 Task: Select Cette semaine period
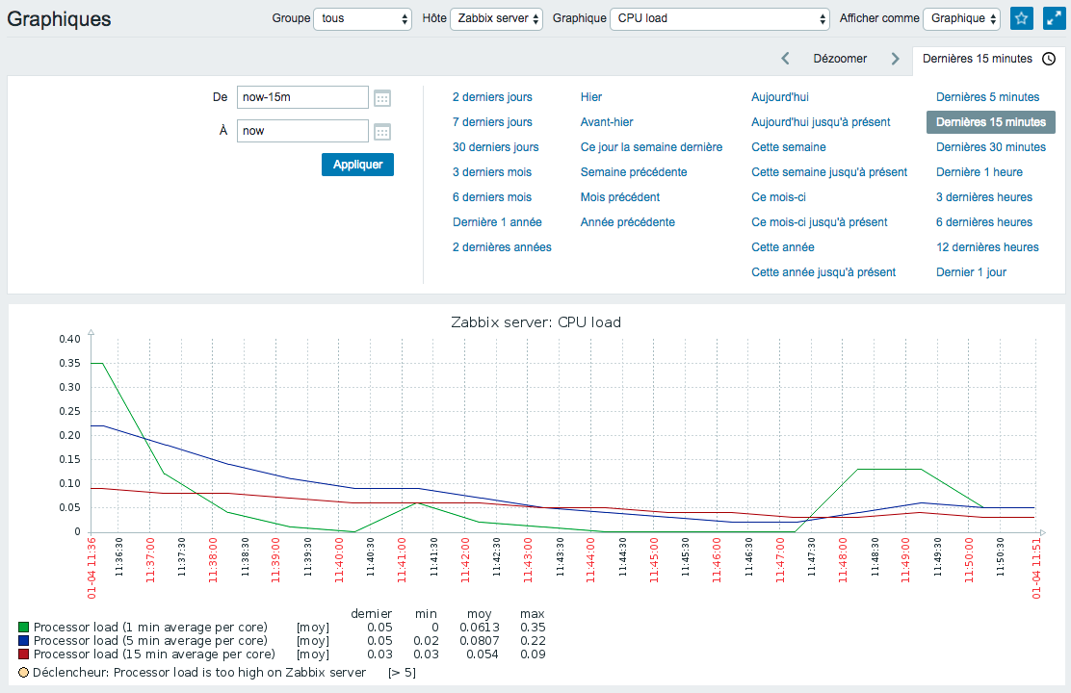(x=789, y=147)
